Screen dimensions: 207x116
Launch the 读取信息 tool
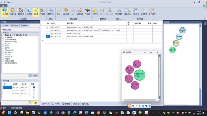click(x=21, y=12)
